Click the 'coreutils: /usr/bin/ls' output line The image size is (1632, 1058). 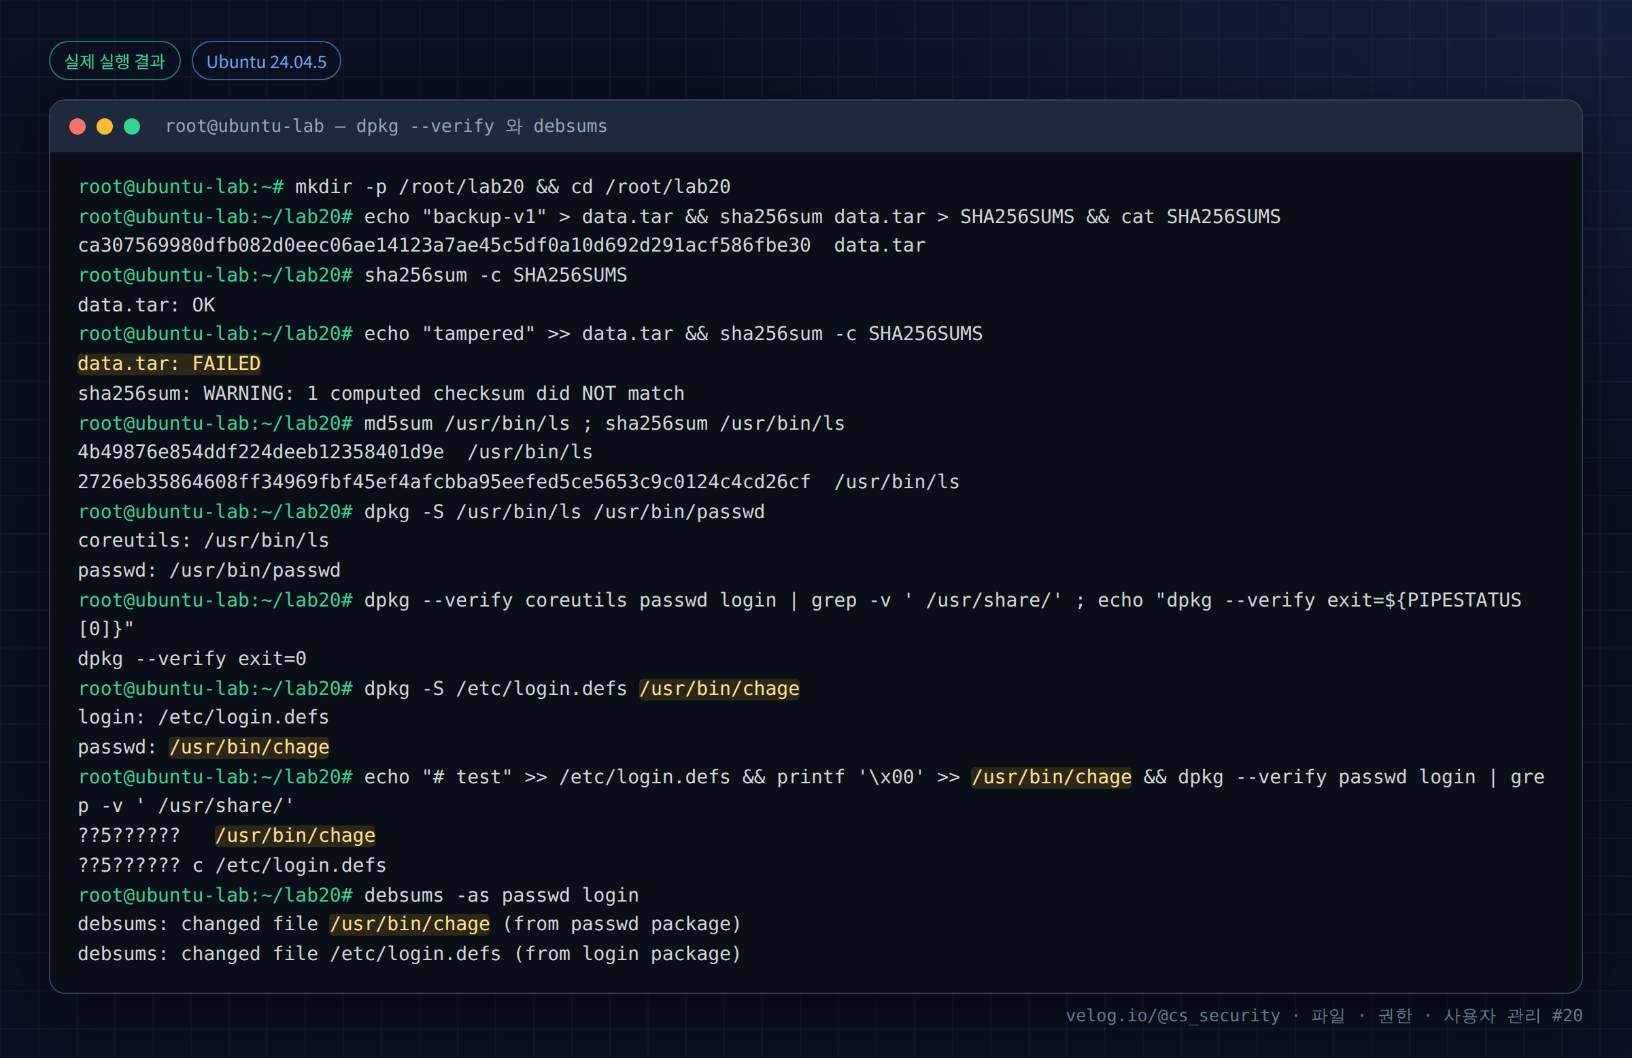[203, 541]
